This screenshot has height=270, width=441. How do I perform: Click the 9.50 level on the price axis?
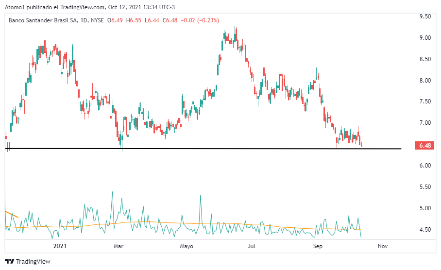[x=425, y=17]
